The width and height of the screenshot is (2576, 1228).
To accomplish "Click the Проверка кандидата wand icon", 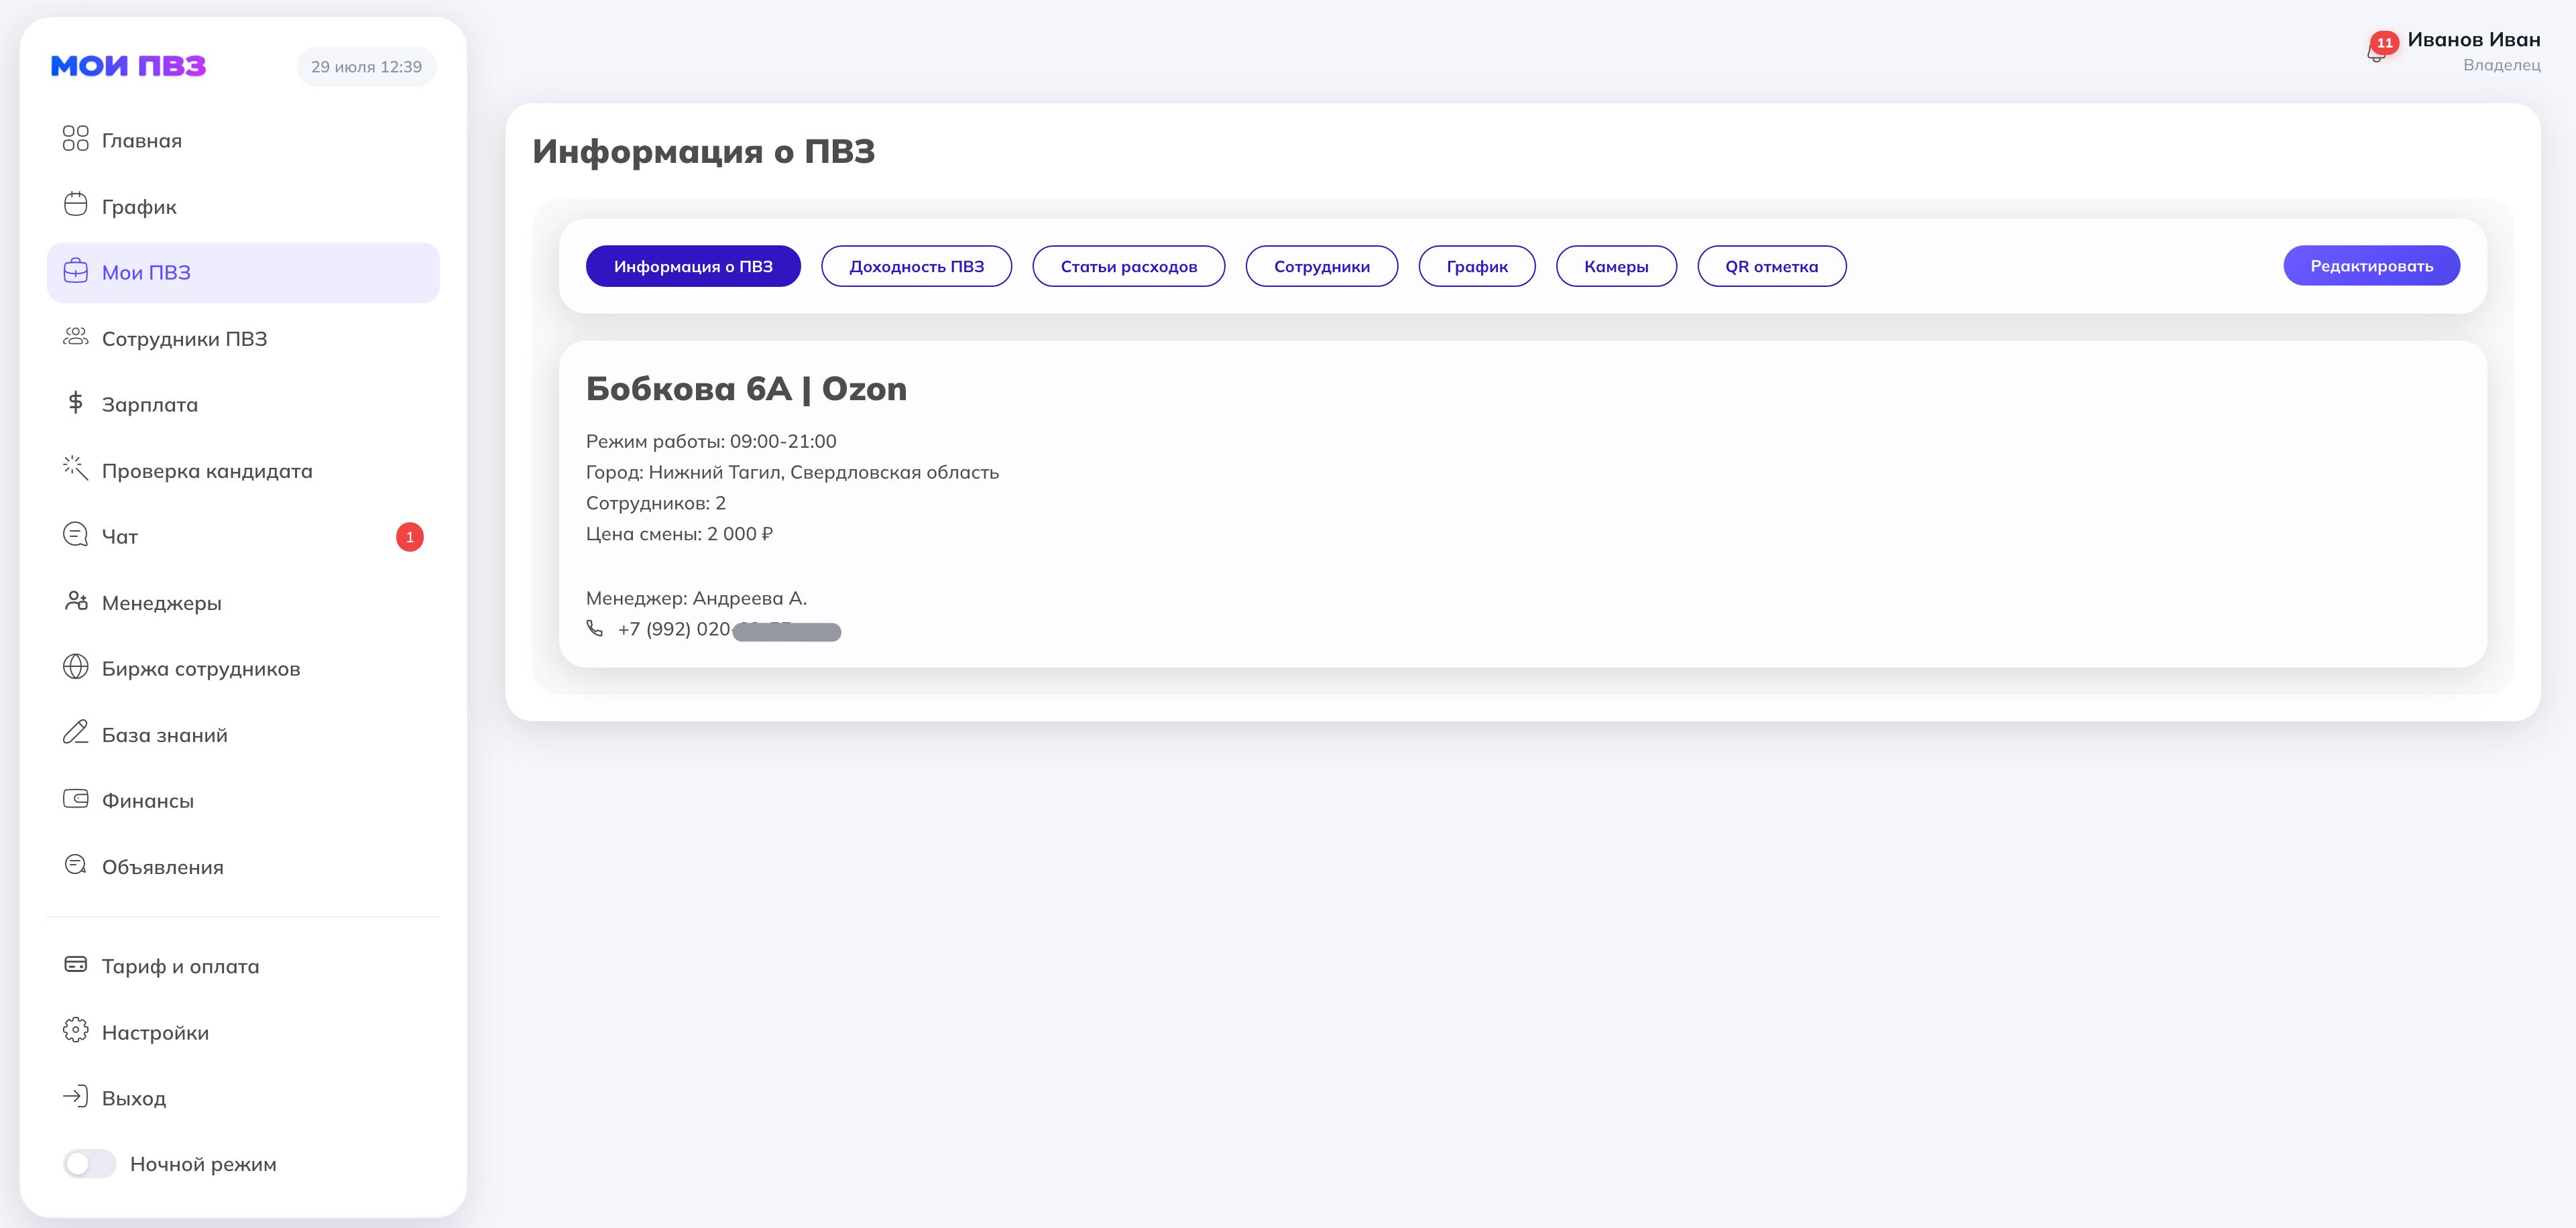I will 76,468.
